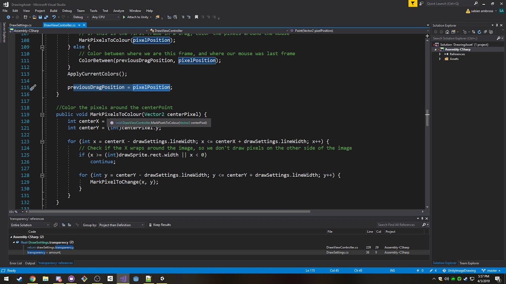Screen dimensions: 506x284
Task: Click the New Project toolbar icon
Action: pyautogui.click(x=25, y=17)
